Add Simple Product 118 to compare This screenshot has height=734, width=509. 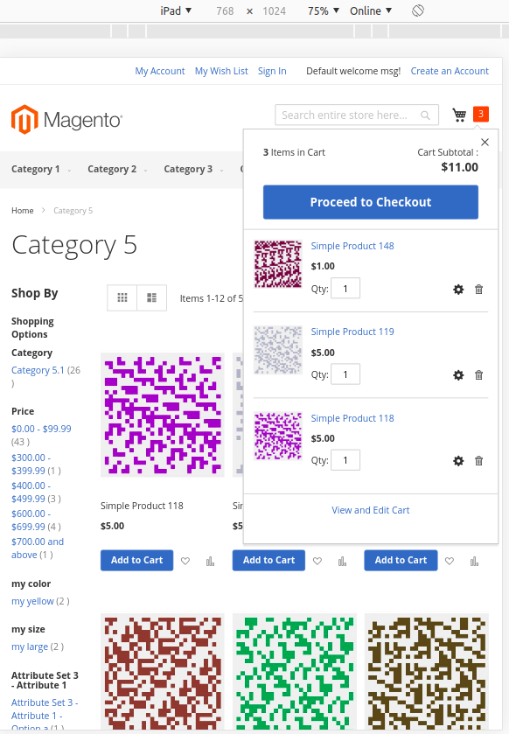point(210,561)
